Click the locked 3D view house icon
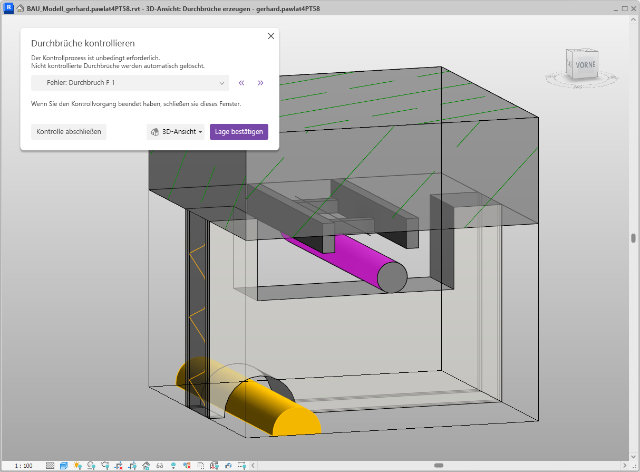 146,466
